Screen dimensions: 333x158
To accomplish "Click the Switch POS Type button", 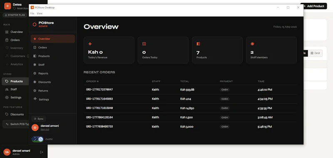I will (16, 124).
